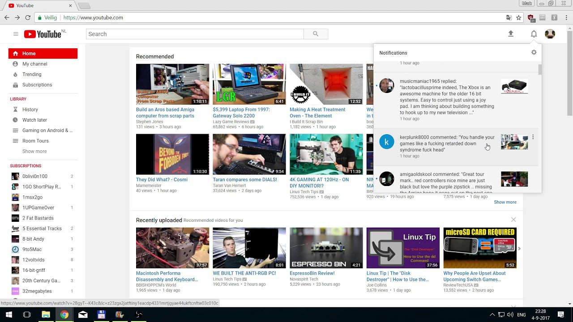Bookmark this page with star icon
Image resolution: width=573 pixels, height=322 pixels.
518,18
